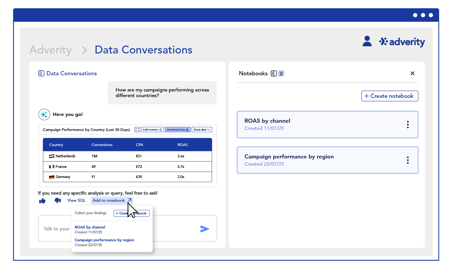The height and width of the screenshot is (271, 453).
Task: Click the Germany flag icon
Action: coord(51,177)
